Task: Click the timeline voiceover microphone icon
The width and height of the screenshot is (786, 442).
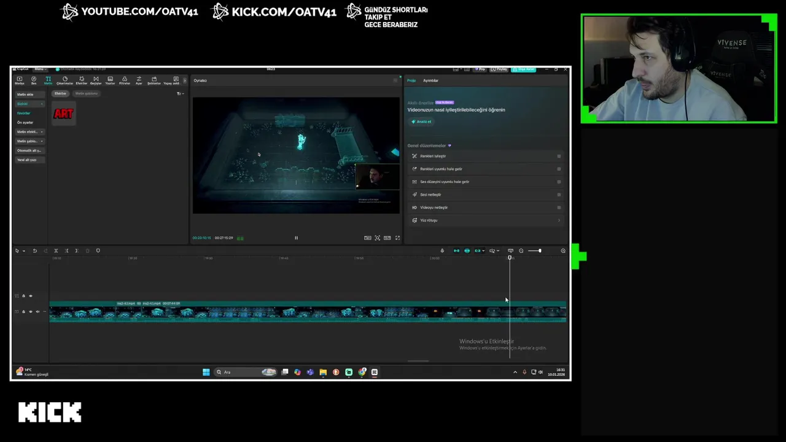Action: pyautogui.click(x=442, y=250)
